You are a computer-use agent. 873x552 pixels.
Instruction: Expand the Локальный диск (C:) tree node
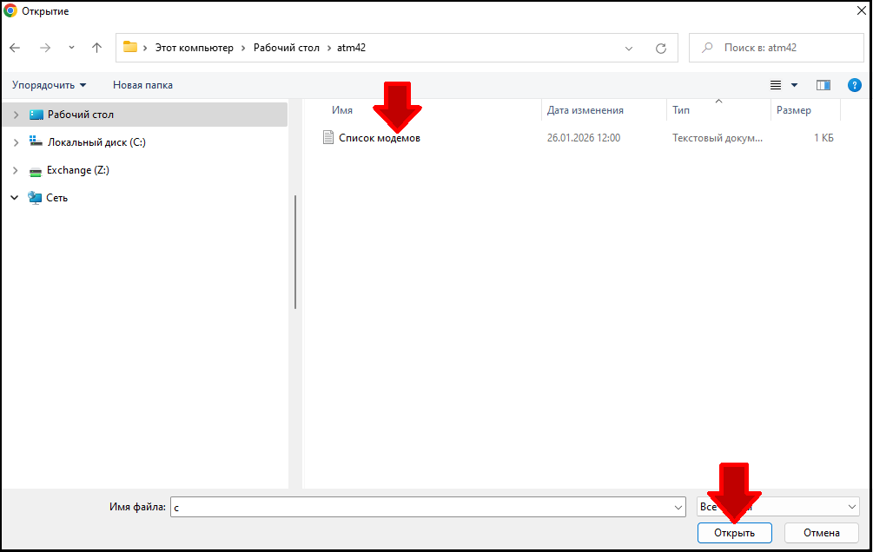(x=16, y=142)
